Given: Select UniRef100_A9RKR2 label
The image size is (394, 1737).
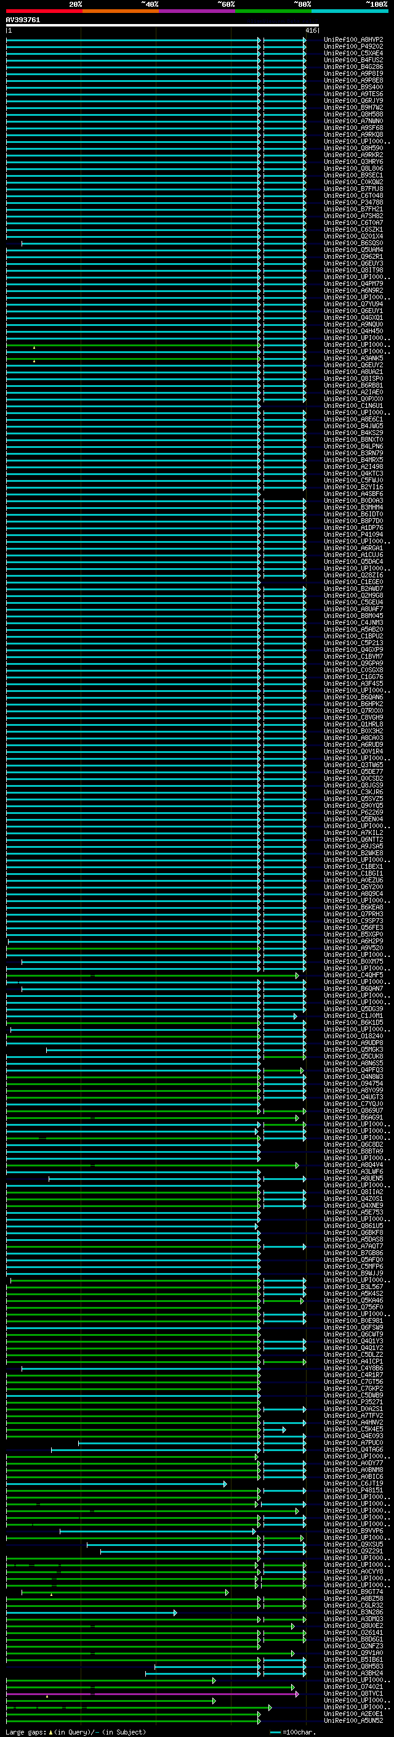Looking at the screenshot, I should 353,155.
